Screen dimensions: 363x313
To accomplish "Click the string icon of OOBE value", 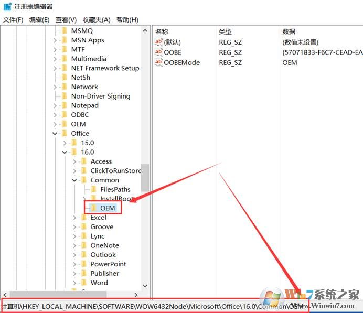I will pos(159,52).
